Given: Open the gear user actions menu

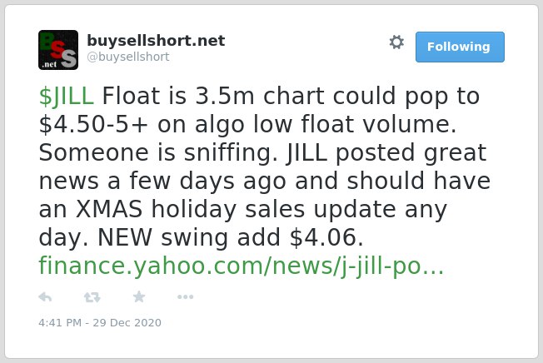Looking at the screenshot, I should click(396, 42).
